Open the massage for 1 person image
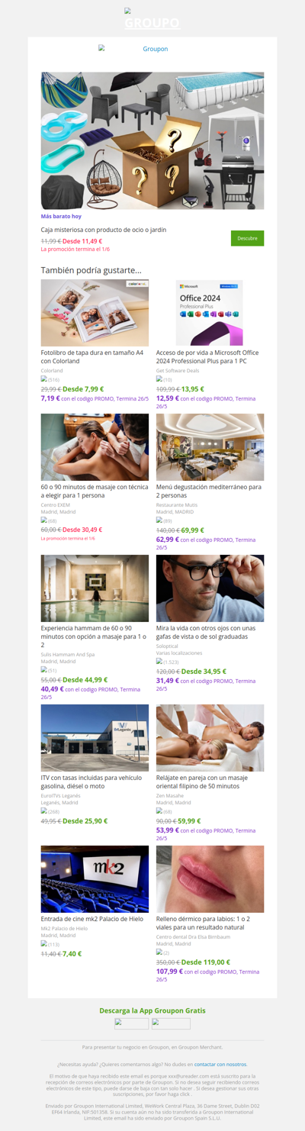 point(95,446)
